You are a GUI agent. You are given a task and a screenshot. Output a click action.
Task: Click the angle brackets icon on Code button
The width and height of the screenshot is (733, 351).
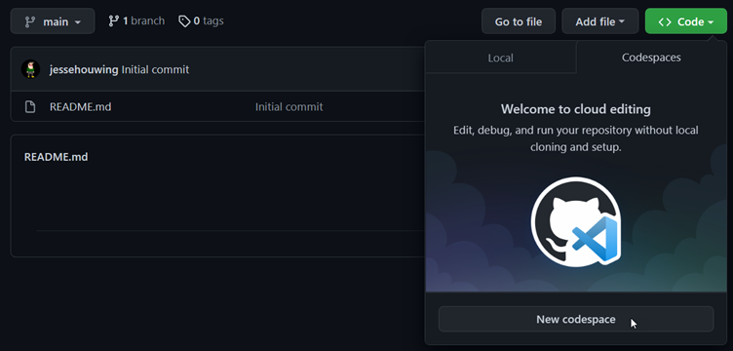pyautogui.click(x=665, y=21)
